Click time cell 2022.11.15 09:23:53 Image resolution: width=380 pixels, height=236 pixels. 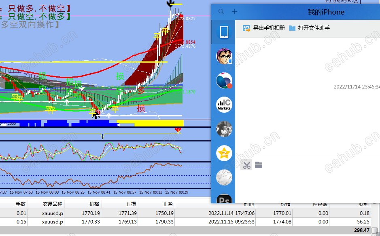tap(231, 222)
